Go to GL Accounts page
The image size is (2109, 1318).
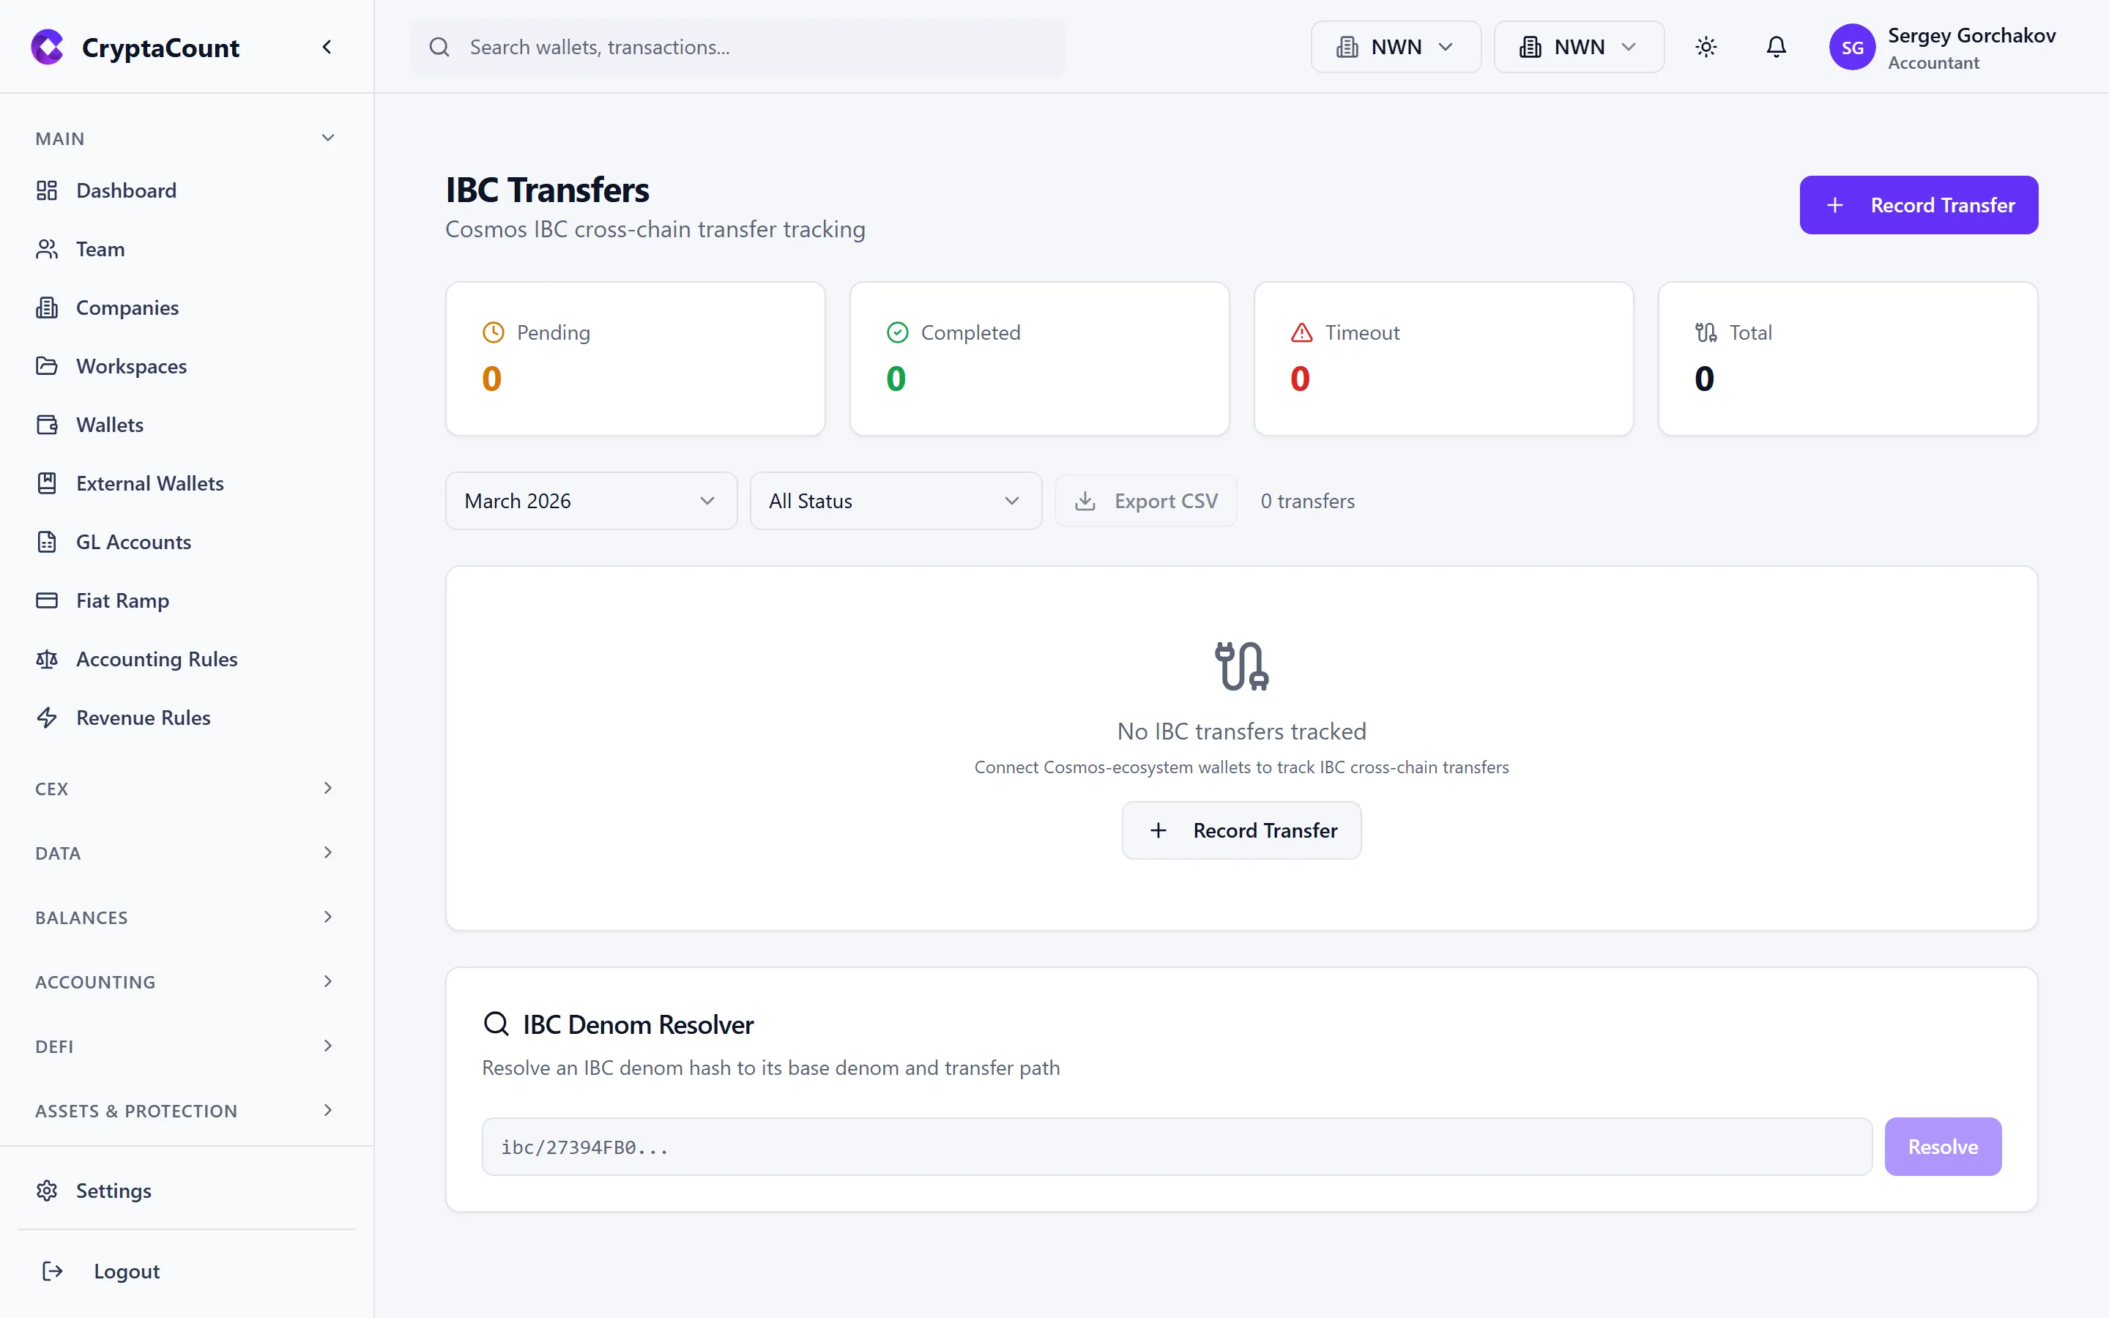[x=133, y=542]
